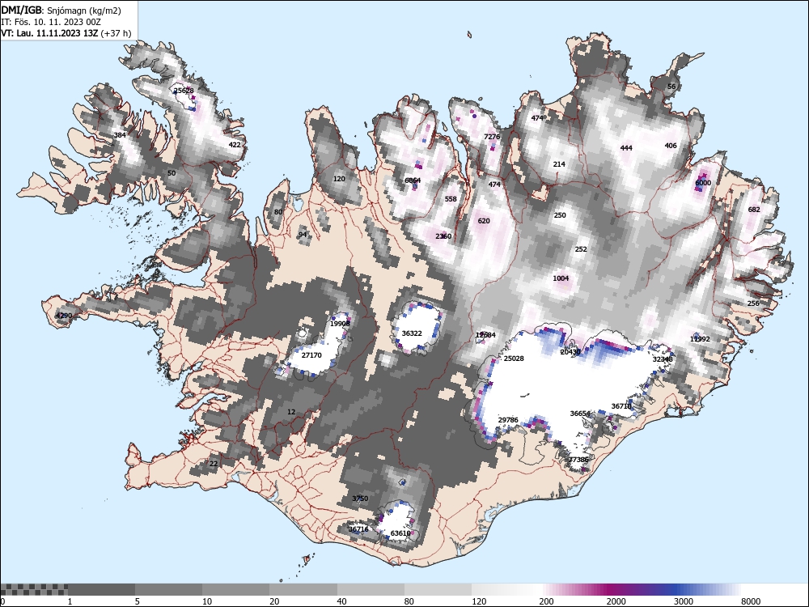
Task: Click the snow value 6864
Action: (x=413, y=180)
